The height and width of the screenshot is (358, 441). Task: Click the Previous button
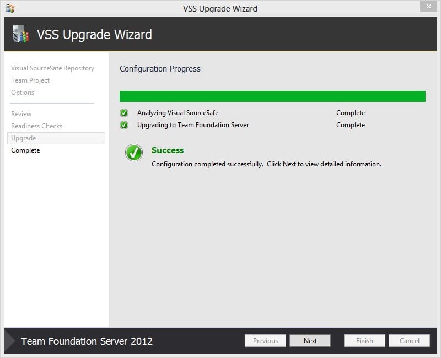click(x=265, y=340)
